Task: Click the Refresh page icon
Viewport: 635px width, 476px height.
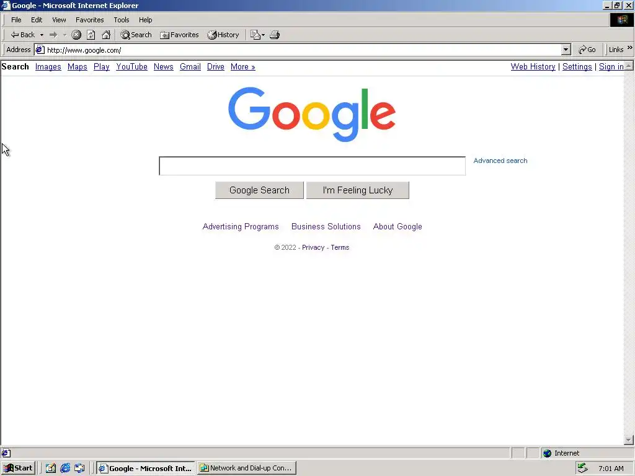Action: tap(91, 35)
